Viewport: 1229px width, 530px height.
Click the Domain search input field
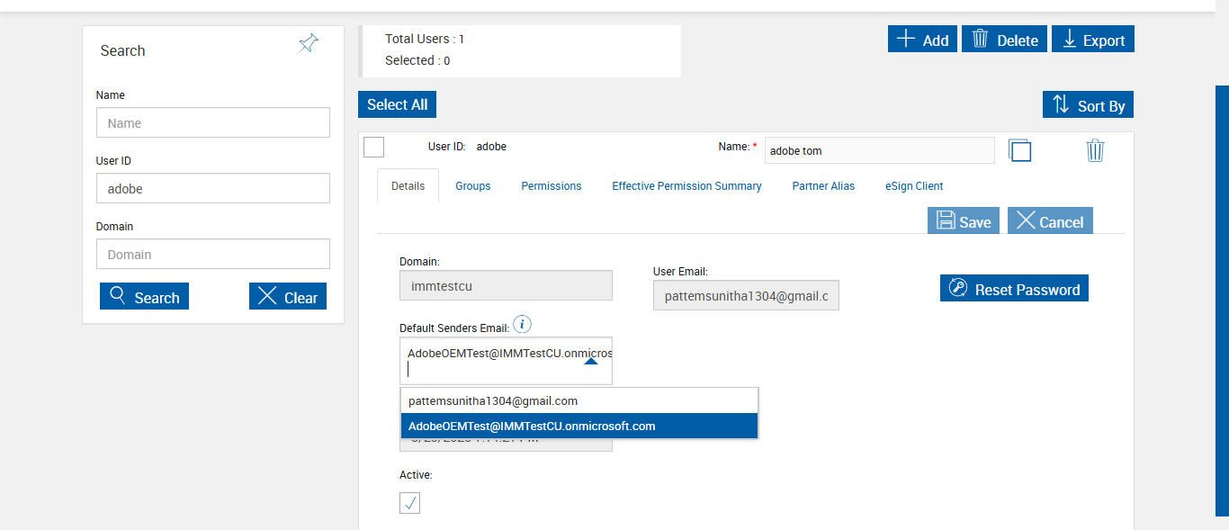click(x=212, y=254)
